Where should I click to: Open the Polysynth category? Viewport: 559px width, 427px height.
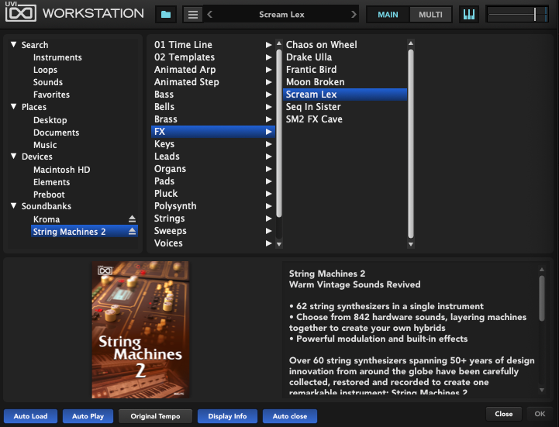click(x=213, y=206)
